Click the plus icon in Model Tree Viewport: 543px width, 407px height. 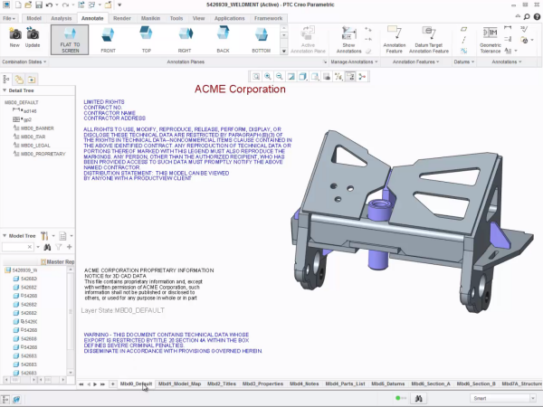click(x=70, y=247)
